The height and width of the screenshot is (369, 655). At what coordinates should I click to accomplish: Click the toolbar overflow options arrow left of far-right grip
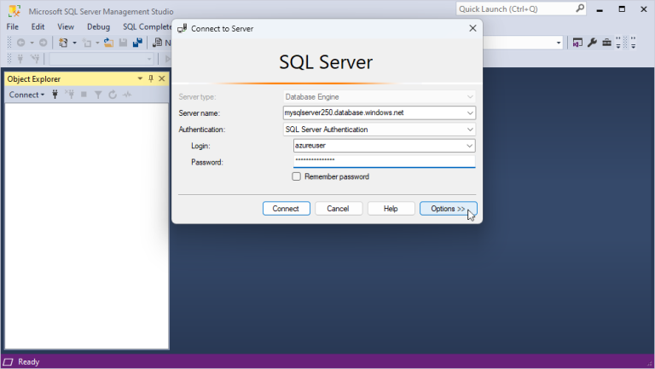(x=618, y=43)
